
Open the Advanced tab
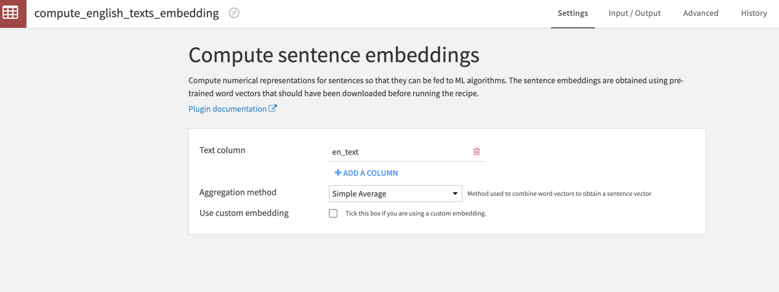(700, 13)
